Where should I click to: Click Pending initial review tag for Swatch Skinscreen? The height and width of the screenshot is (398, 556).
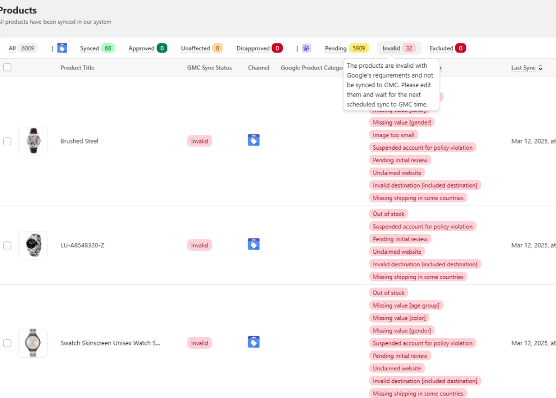coord(400,356)
